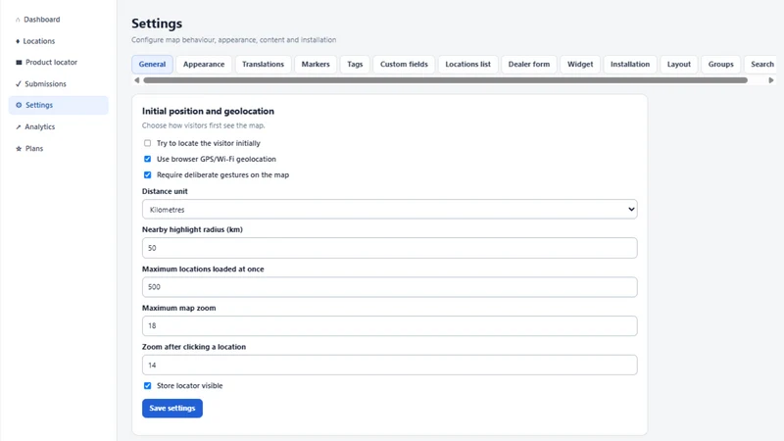Viewport: 784px width, 441px height.
Task: Click the Plans star icon in sidebar
Action: tap(19, 149)
